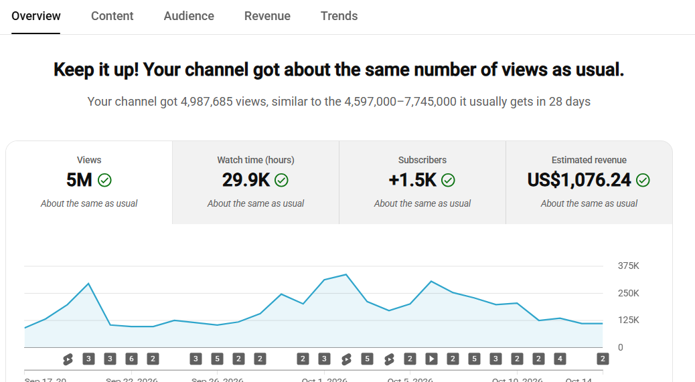The width and height of the screenshot is (695, 382).
Task: Open the Audience tab
Action: [x=189, y=16]
